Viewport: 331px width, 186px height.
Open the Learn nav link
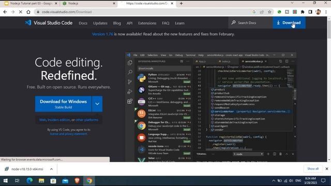pos(179,23)
